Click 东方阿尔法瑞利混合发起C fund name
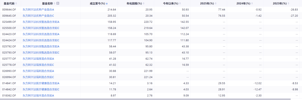 [x=38, y=77]
